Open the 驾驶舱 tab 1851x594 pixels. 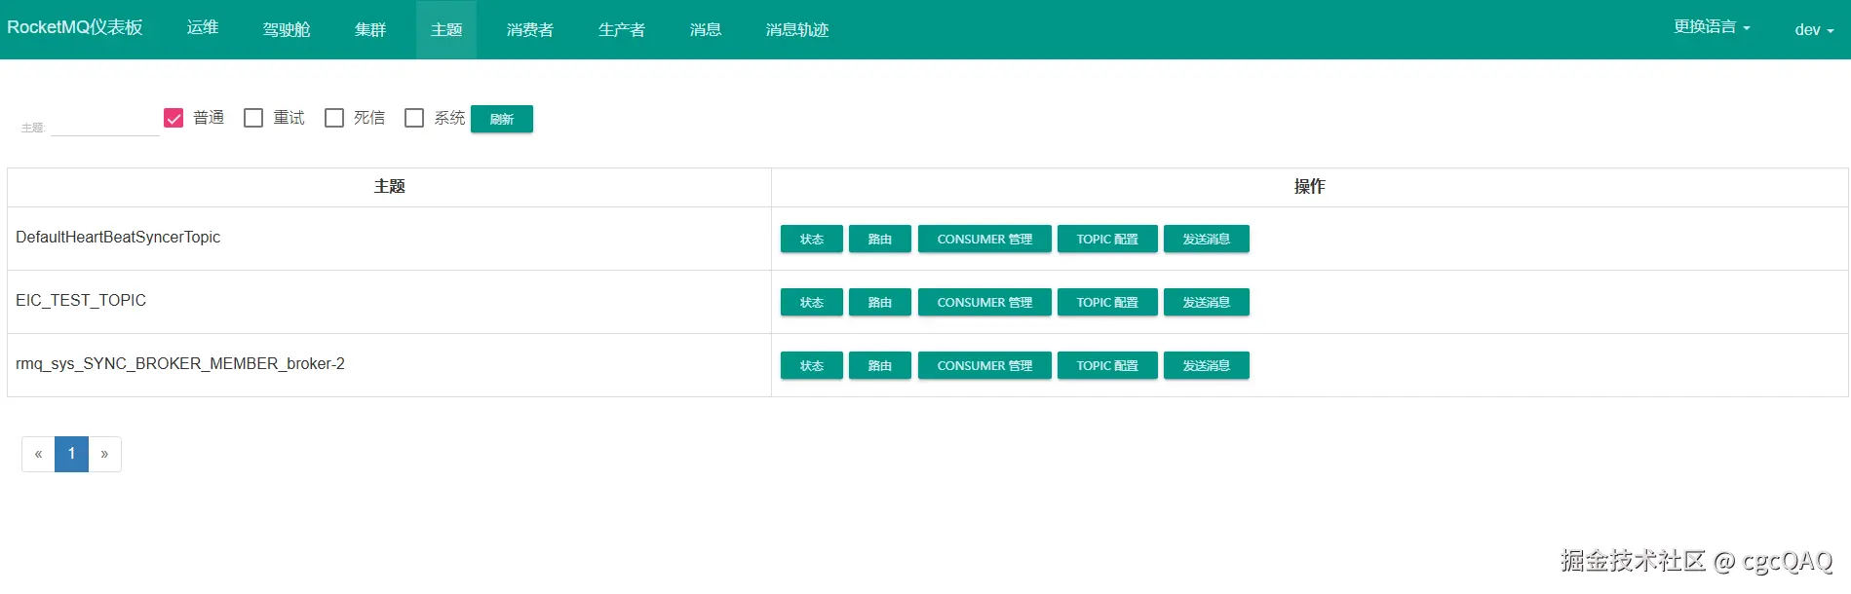coord(287,29)
